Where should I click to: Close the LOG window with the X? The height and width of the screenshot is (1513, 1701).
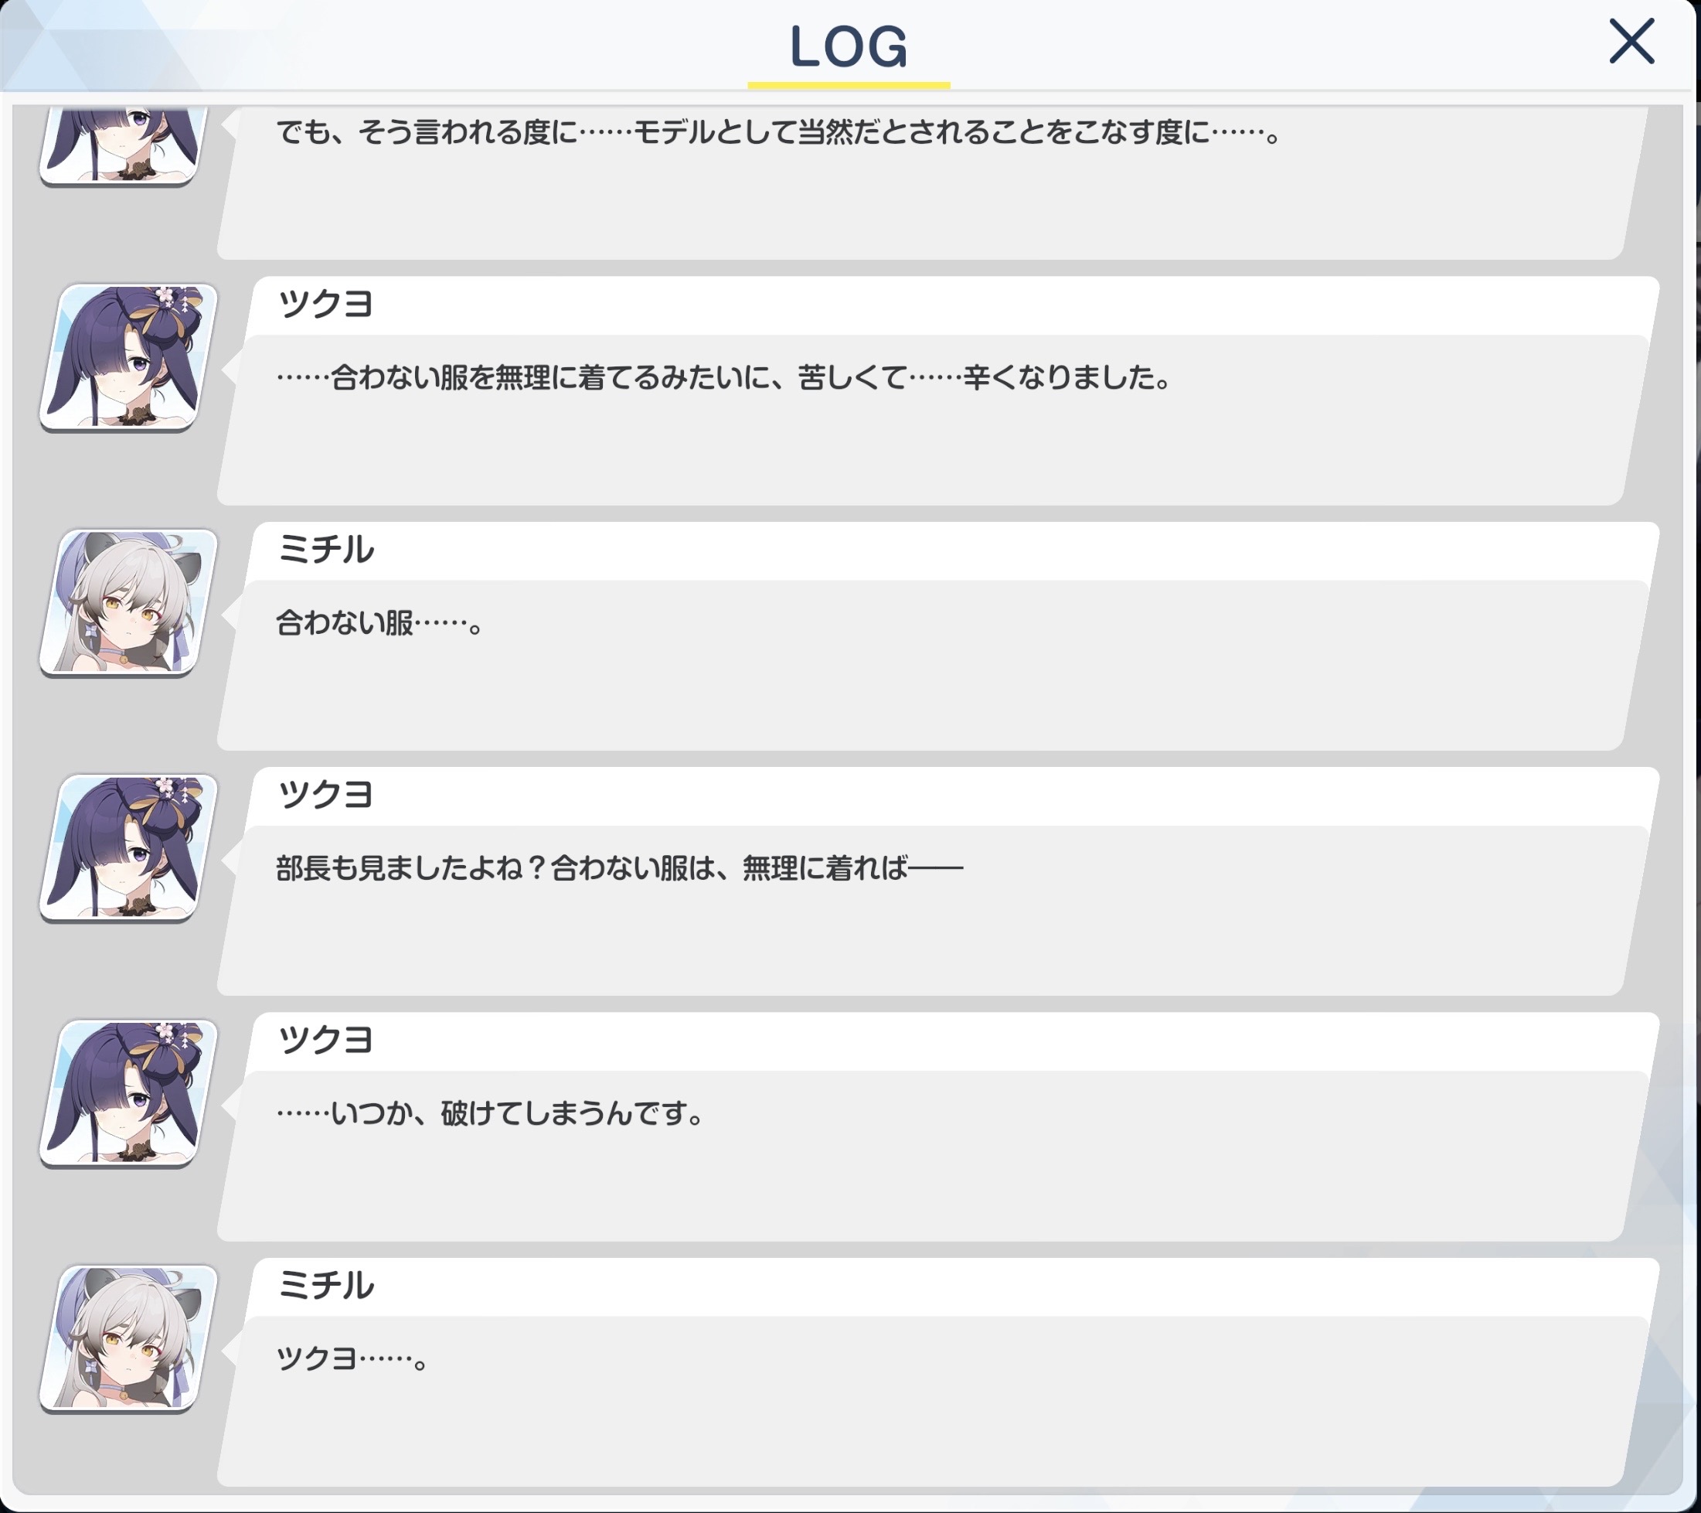point(1631,42)
